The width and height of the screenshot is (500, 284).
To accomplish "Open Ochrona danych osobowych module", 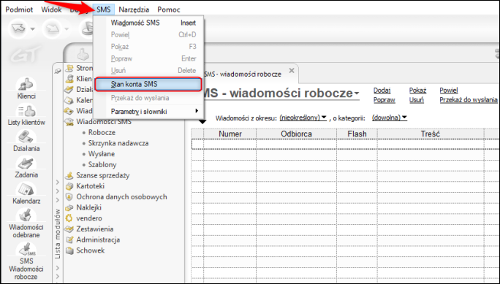I will click(121, 197).
